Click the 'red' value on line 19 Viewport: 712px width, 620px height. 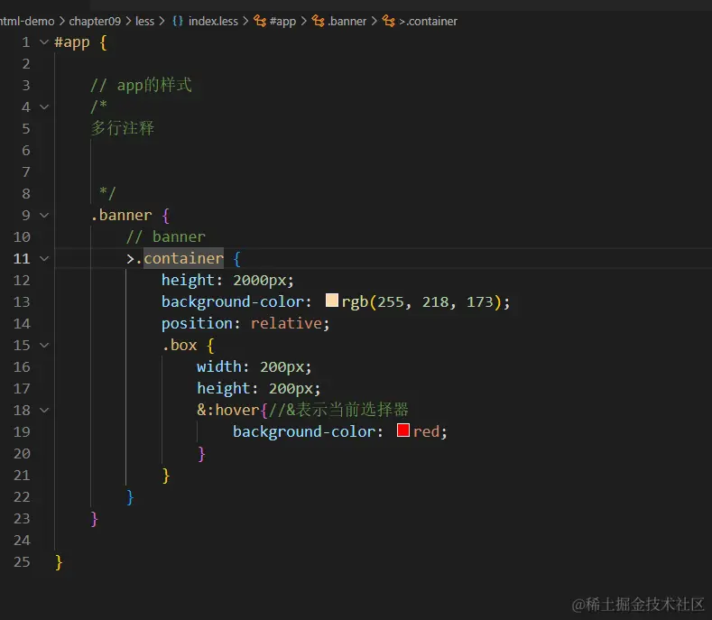[x=426, y=431]
